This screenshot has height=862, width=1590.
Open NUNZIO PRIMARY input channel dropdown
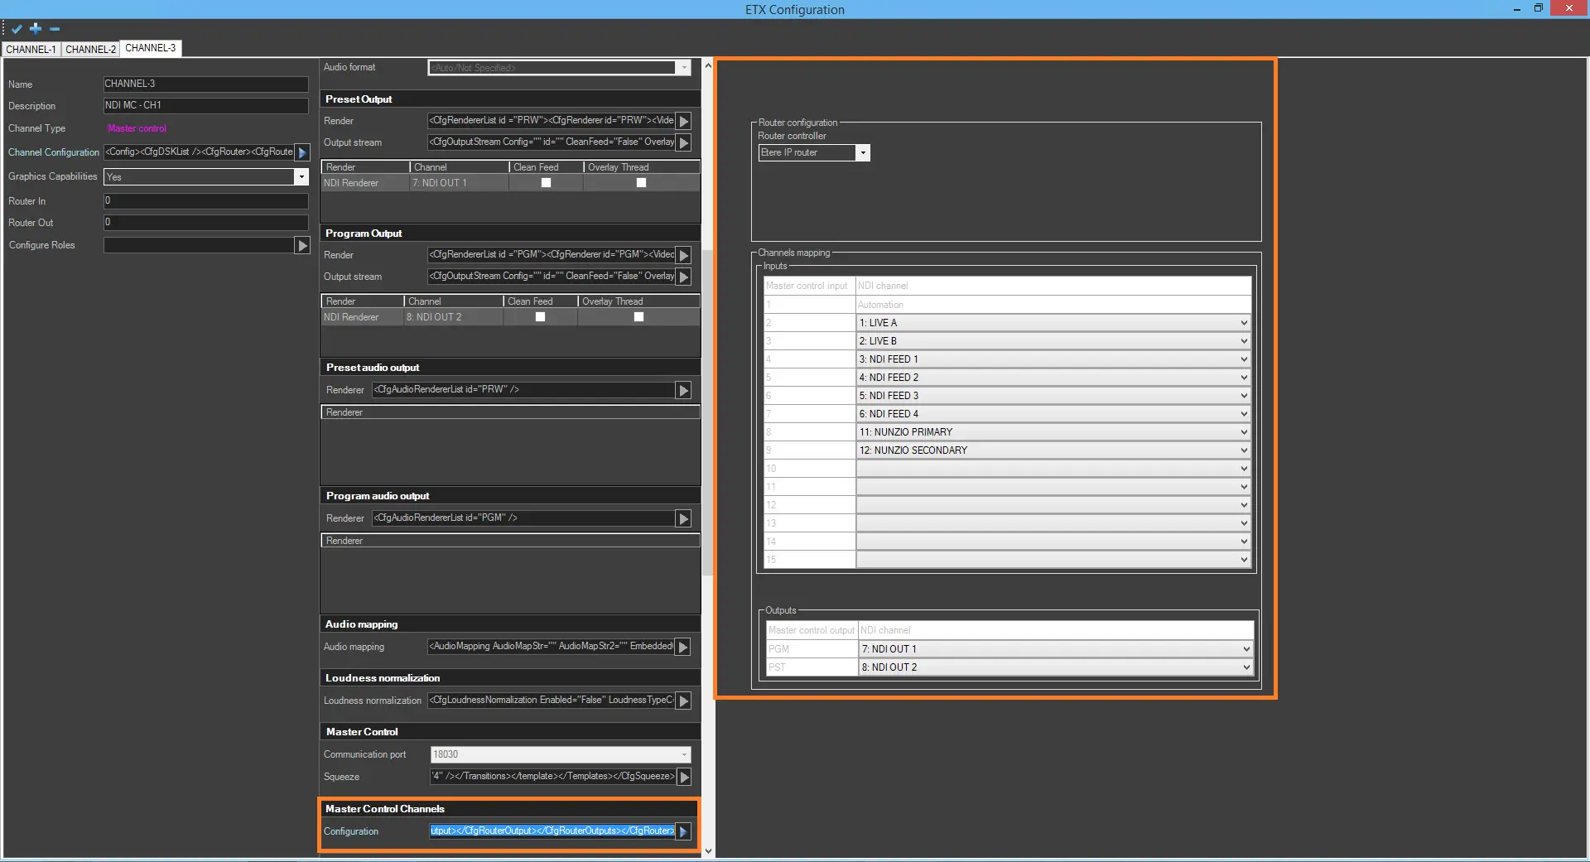tap(1243, 432)
